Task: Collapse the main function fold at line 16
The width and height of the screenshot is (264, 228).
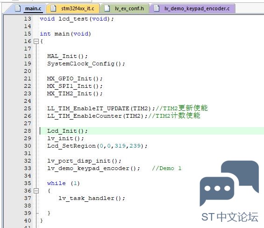Action: point(36,41)
